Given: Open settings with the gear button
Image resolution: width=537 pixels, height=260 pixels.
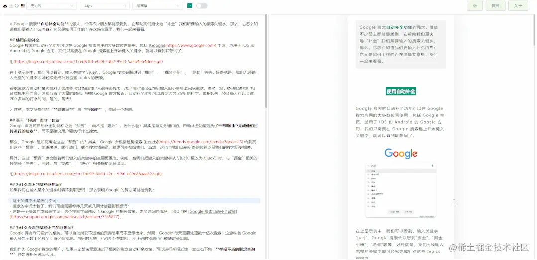Looking at the screenshot, I should (475, 6).
